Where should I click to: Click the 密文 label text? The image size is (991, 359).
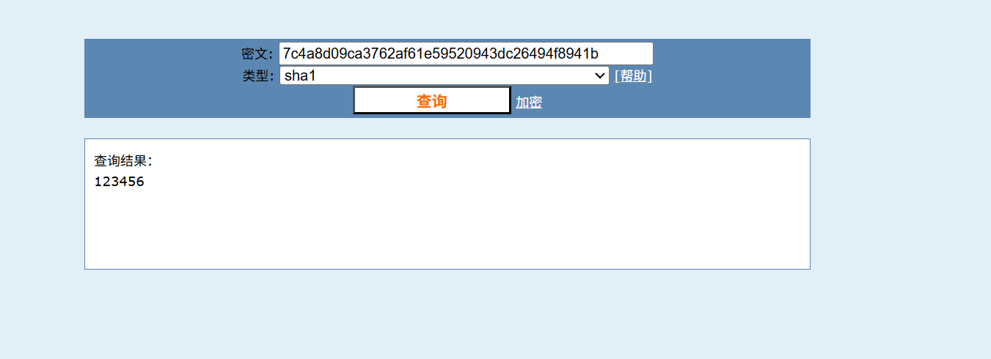pos(257,53)
